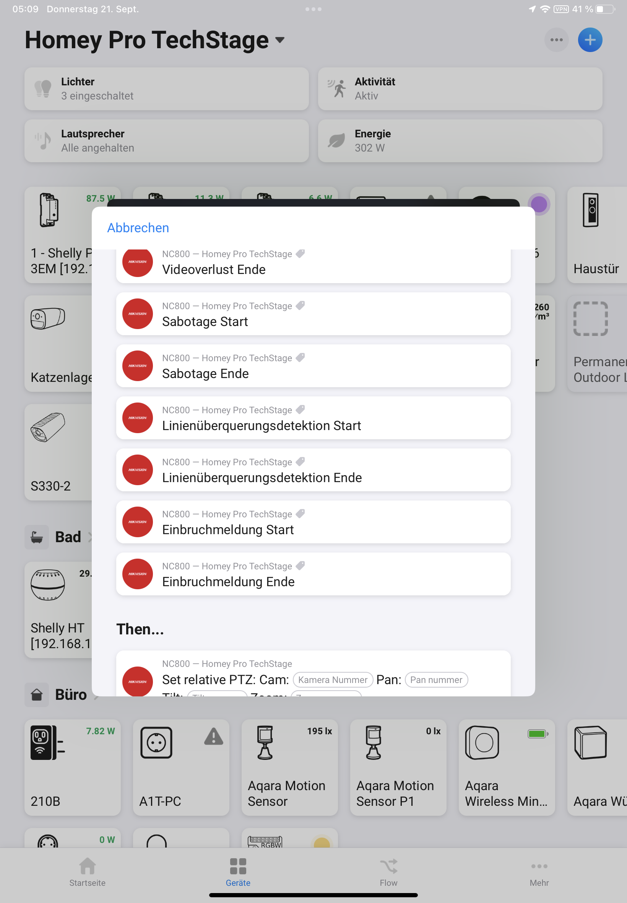Image resolution: width=627 pixels, height=903 pixels.
Task: Open the Mehr tab
Action: pos(539,872)
